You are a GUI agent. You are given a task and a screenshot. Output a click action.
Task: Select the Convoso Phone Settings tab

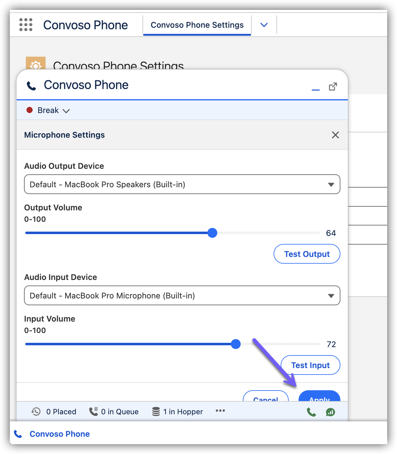pyautogui.click(x=197, y=25)
